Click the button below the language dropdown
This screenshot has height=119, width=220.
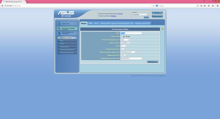coord(146,17)
